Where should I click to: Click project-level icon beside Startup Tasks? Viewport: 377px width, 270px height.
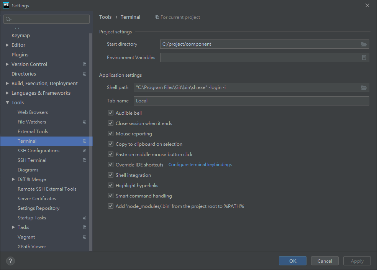point(84,218)
